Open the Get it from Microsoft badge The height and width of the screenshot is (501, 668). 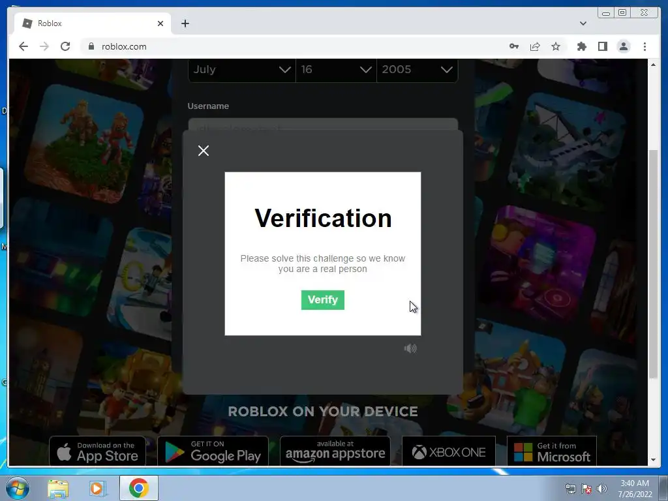(552, 451)
